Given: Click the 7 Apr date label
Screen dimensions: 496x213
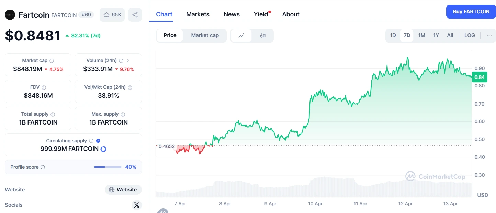Looking at the screenshot, I should 180,204.
